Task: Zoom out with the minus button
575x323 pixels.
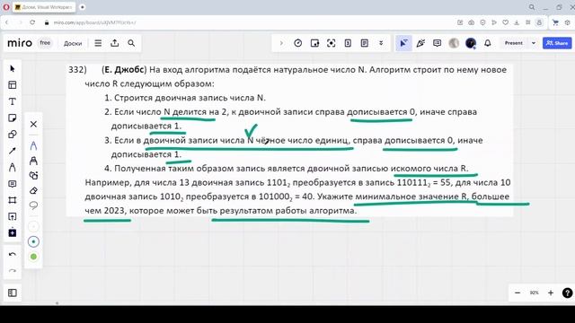Action: (x=517, y=292)
